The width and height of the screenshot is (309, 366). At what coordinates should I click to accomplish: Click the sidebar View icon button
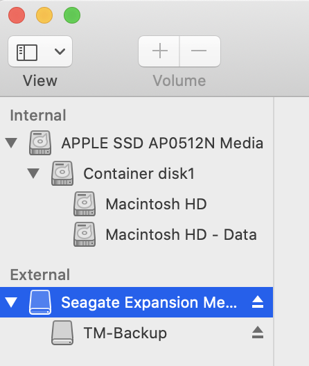[27, 52]
